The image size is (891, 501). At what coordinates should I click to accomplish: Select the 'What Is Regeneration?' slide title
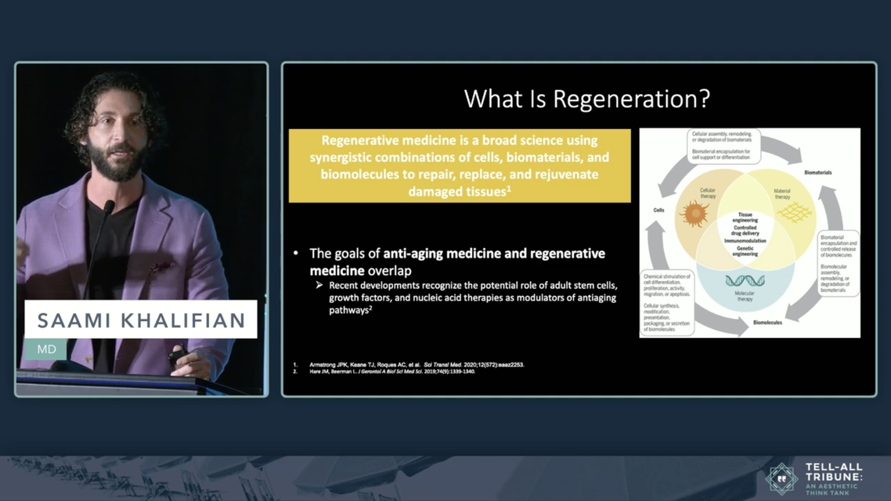coord(586,99)
